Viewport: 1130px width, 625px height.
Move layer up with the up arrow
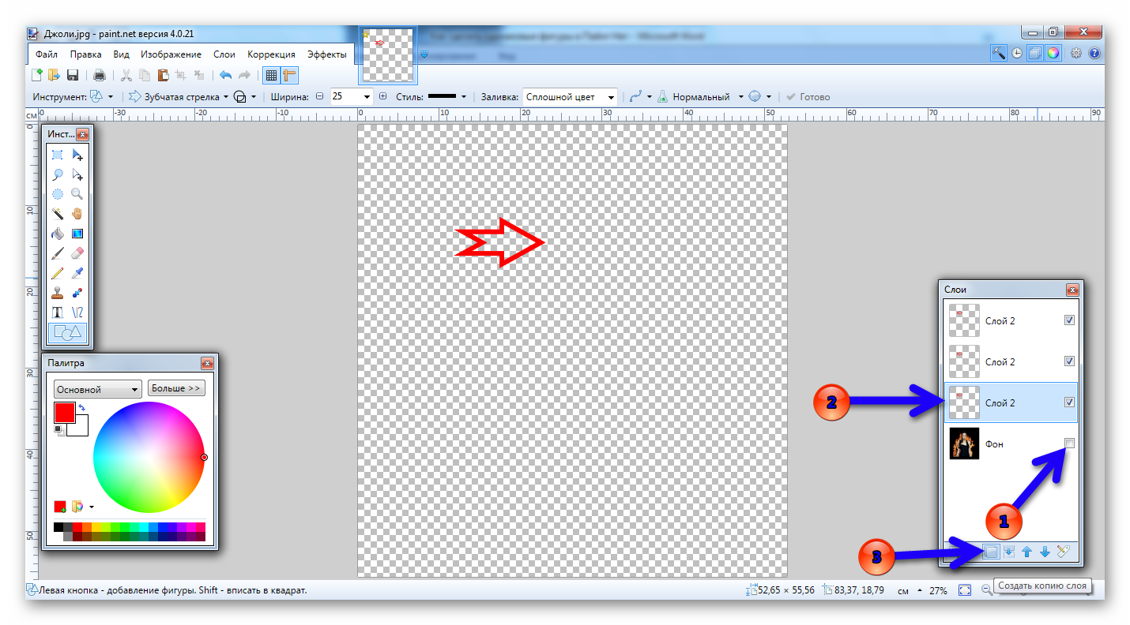1026,552
